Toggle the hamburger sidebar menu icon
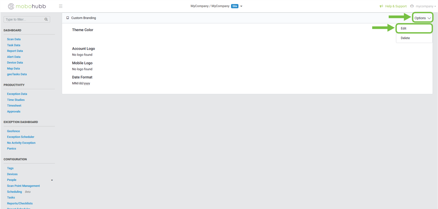This screenshot has height=209, width=438. [x=60, y=6]
